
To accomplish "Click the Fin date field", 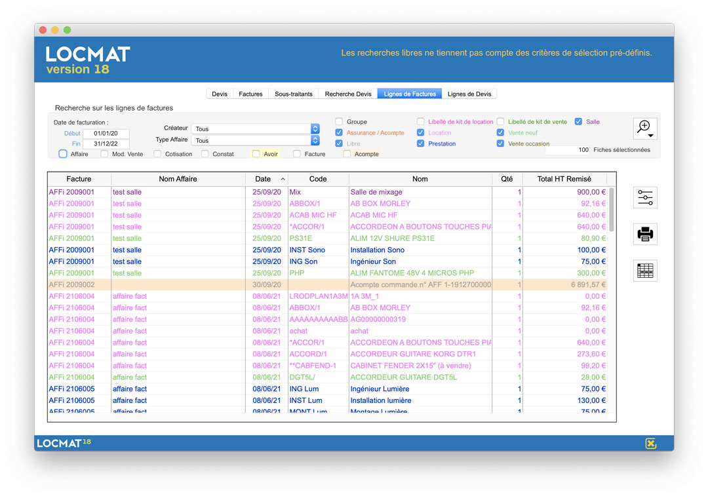I will [x=106, y=144].
